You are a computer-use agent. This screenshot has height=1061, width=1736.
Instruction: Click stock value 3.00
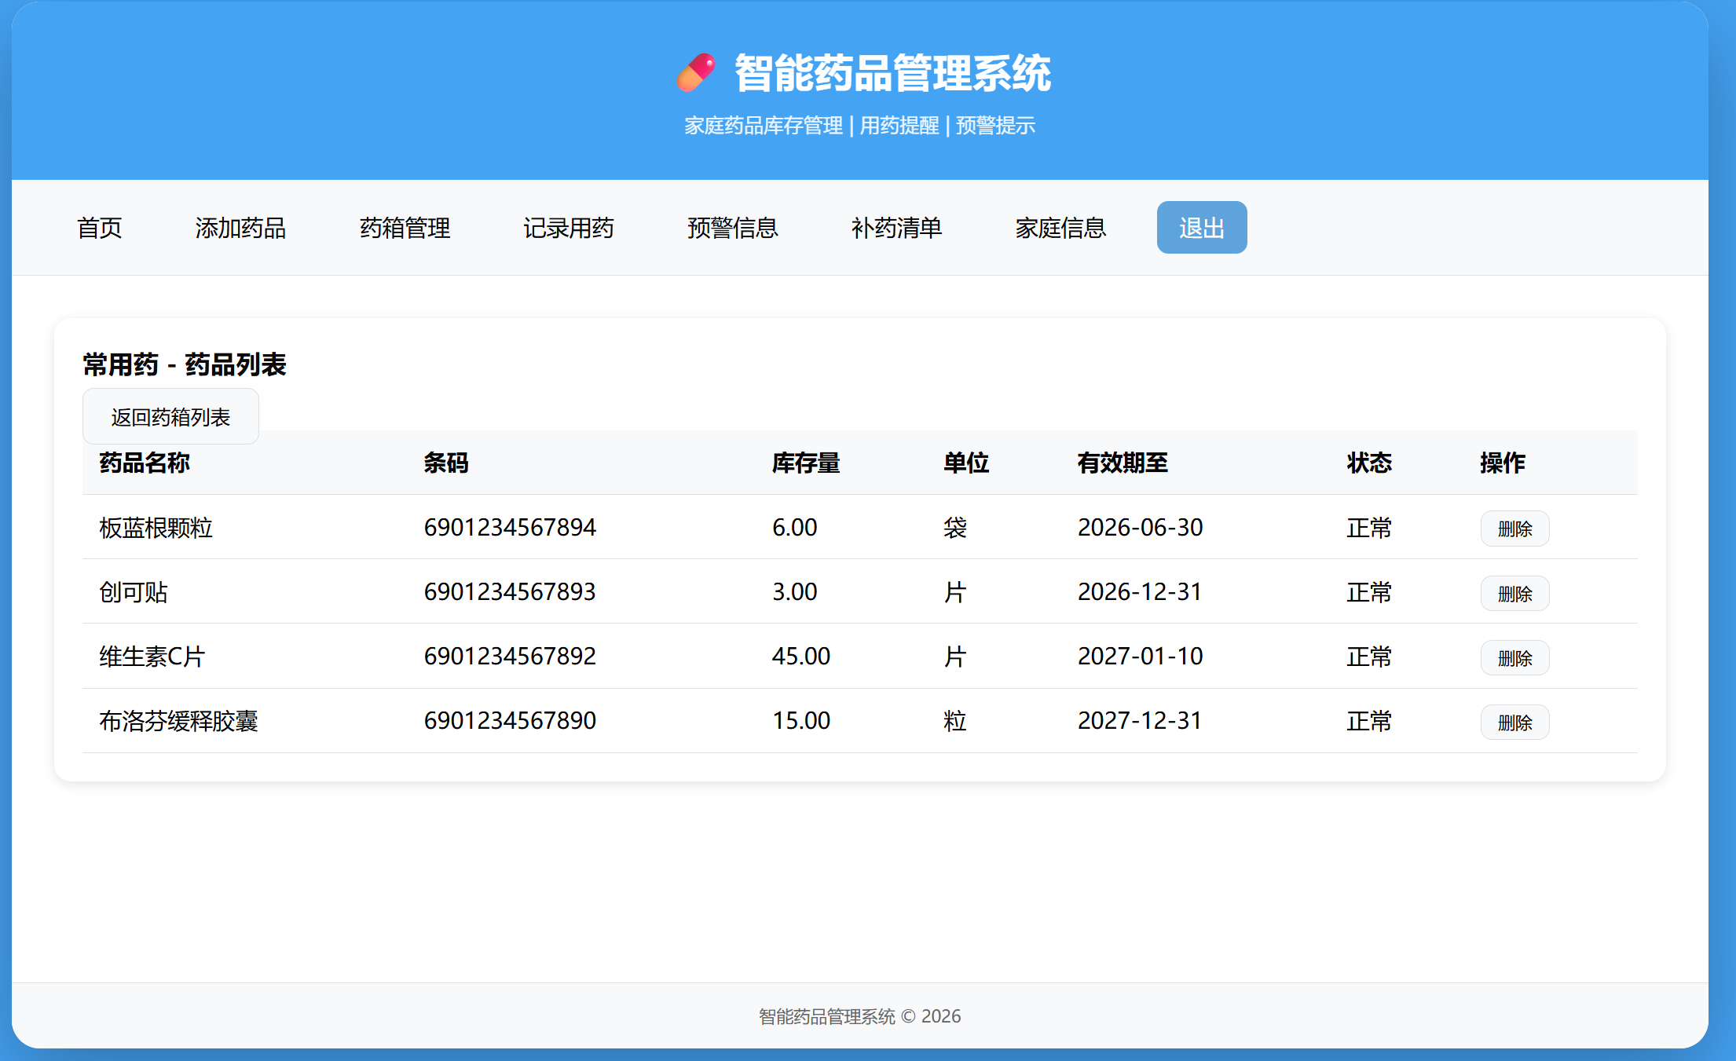[x=795, y=592]
